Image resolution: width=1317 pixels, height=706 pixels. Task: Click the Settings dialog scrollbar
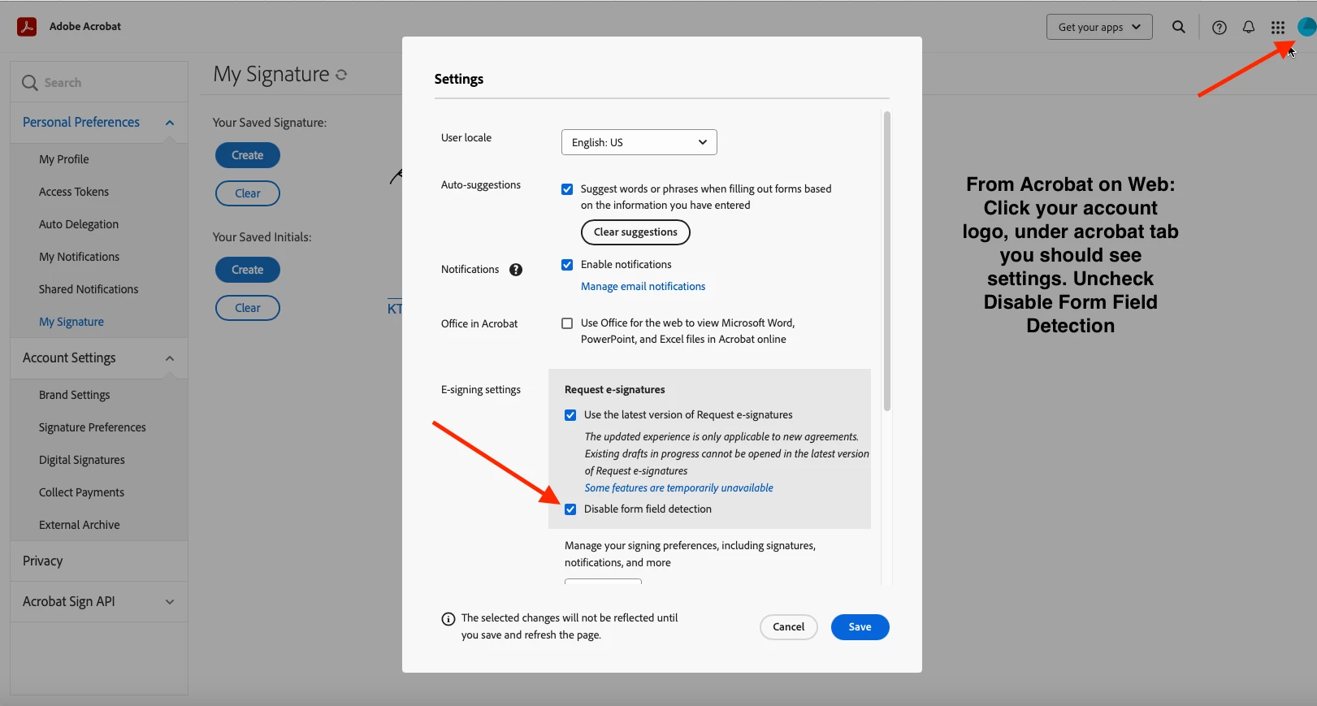(x=886, y=261)
